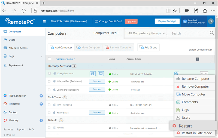Collapse the Recently Accessed group

62,66
